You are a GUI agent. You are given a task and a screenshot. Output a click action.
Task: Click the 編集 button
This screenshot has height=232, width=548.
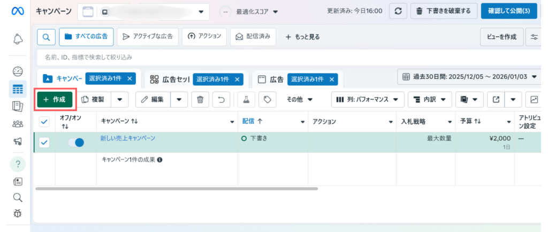point(153,99)
